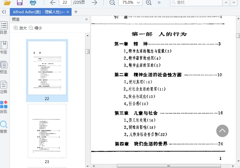Viewport: 240px width, 168px height.
Task: Click entry 1.精神生活的概念与前提(3)
Action: click(x=147, y=51)
